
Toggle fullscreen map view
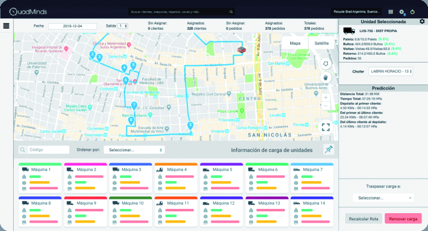pyautogui.click(x=325, y=127)
